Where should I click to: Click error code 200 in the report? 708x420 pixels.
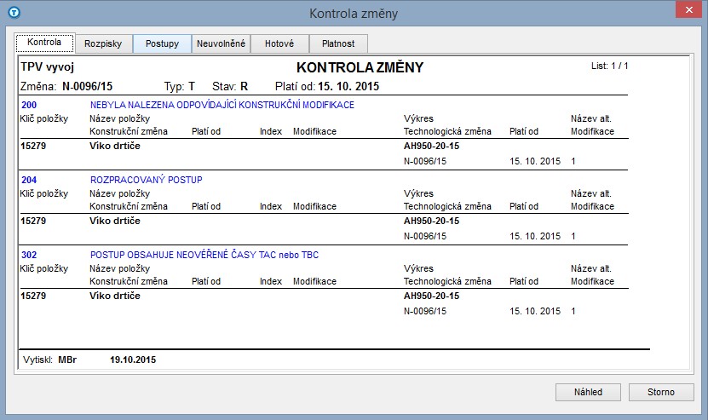tap(27, 105)
